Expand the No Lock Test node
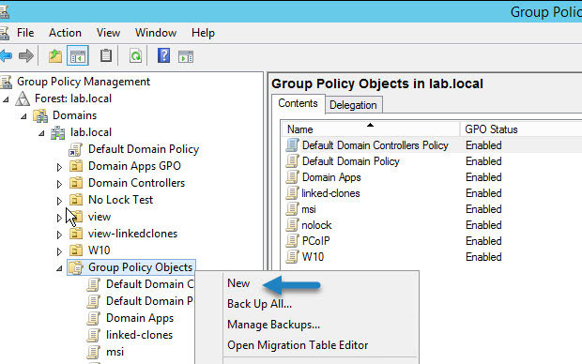This screenshot has height=364, width=582. click(x=59, y=201)
